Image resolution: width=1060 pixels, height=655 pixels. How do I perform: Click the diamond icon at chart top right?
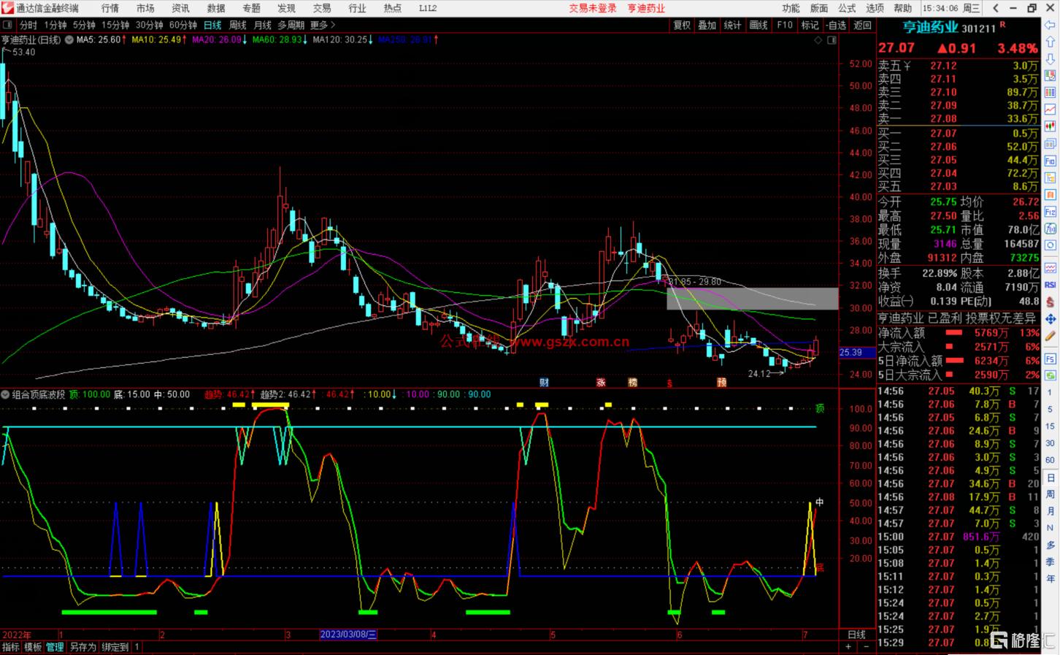click(x=818, y=40)
